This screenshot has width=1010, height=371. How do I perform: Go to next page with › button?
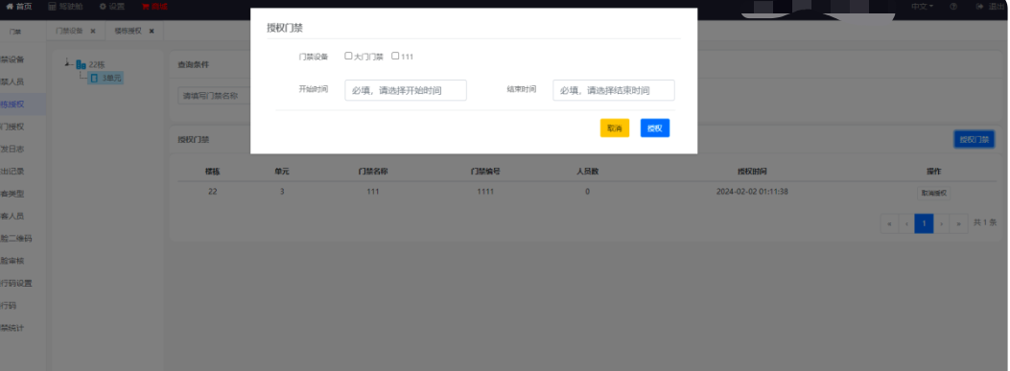click(x=942, y=223)
